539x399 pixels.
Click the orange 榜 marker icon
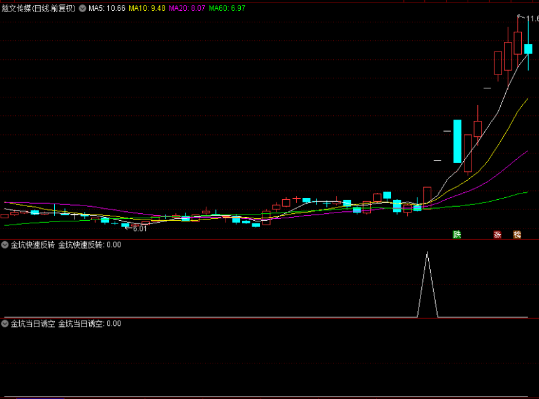tap(517, 235)
